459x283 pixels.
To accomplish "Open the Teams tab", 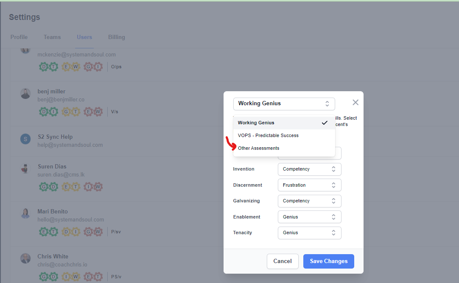I will pyautogui.click(x=52, y=37).
